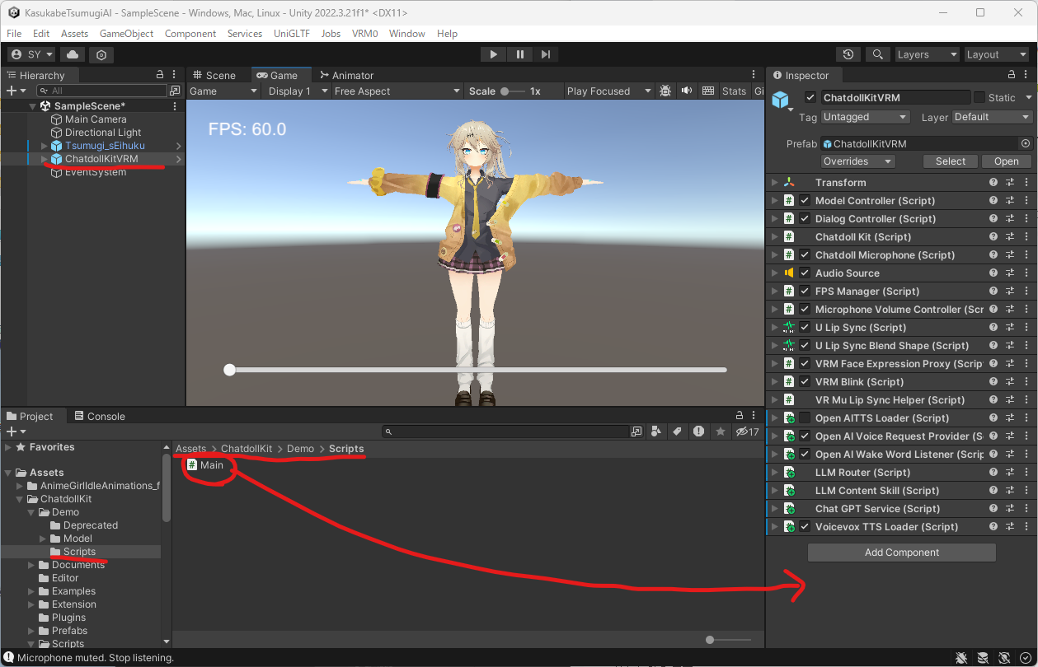Image resolution: width=1038 pixels, height=667 pixels.
Task: Lock the Hierarchy panel
Action: point(160,75)
